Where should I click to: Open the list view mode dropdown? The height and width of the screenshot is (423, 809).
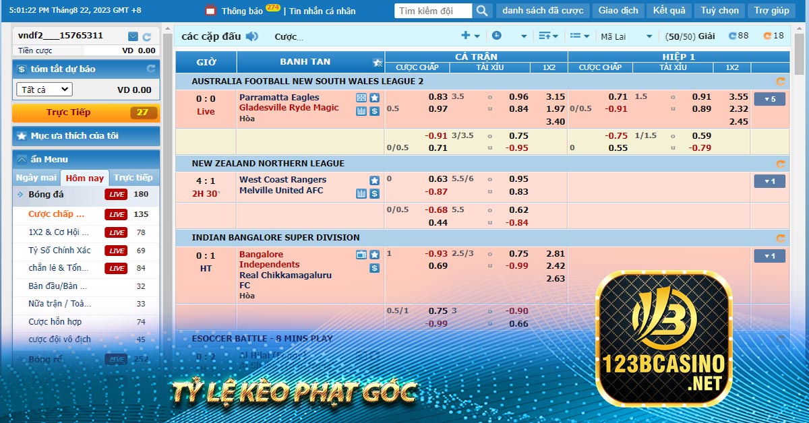pos(580,36)
